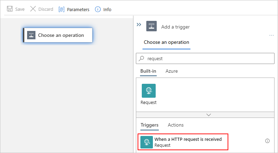Viewport: 278px width, 153px height.
Task: Collapse the connectors list chevron
Action: tap(208, 114)
